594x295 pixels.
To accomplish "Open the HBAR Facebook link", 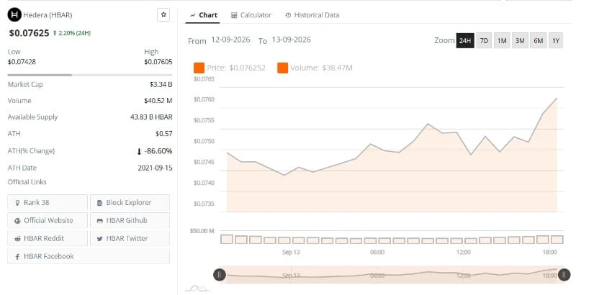I will (x=89, y=256).
